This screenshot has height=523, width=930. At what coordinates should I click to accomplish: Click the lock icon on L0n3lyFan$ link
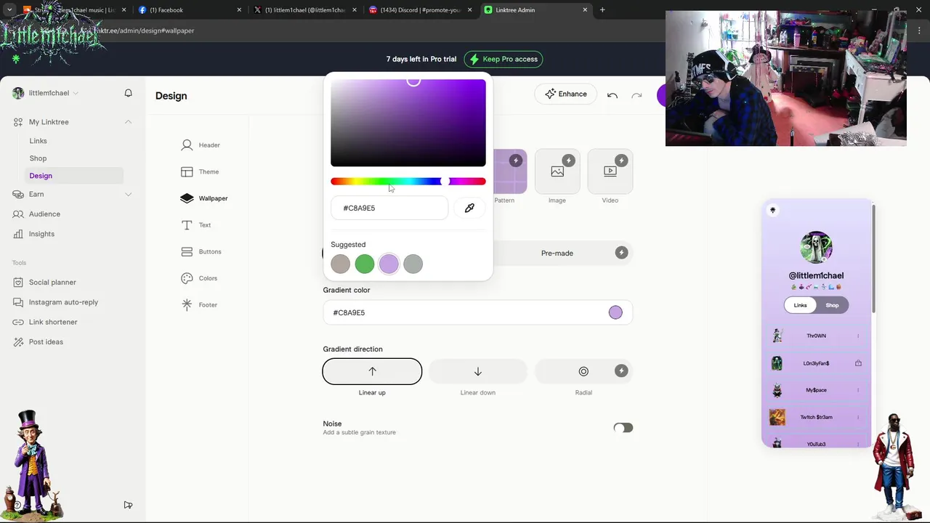[x=858, y=363]
